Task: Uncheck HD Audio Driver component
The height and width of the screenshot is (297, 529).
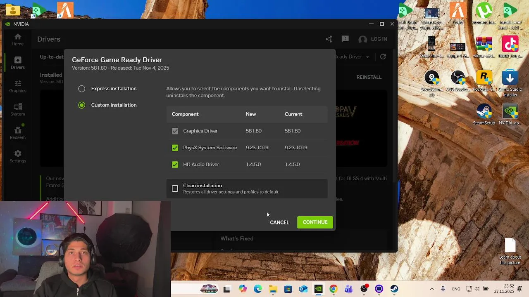Action: click(x=175, y=165)
